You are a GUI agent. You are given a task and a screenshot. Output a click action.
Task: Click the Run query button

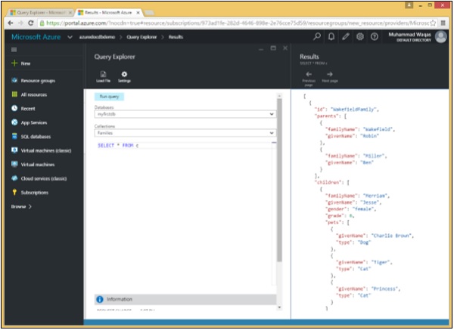109,97
